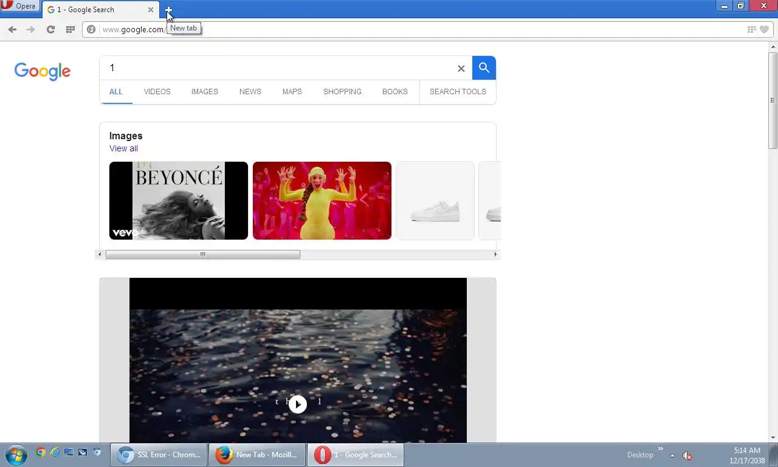778x467 pixels.
Task: Switch to 'New Tab - Mozilla' Firefox taskbar window
Action: (x=257, y=455)
